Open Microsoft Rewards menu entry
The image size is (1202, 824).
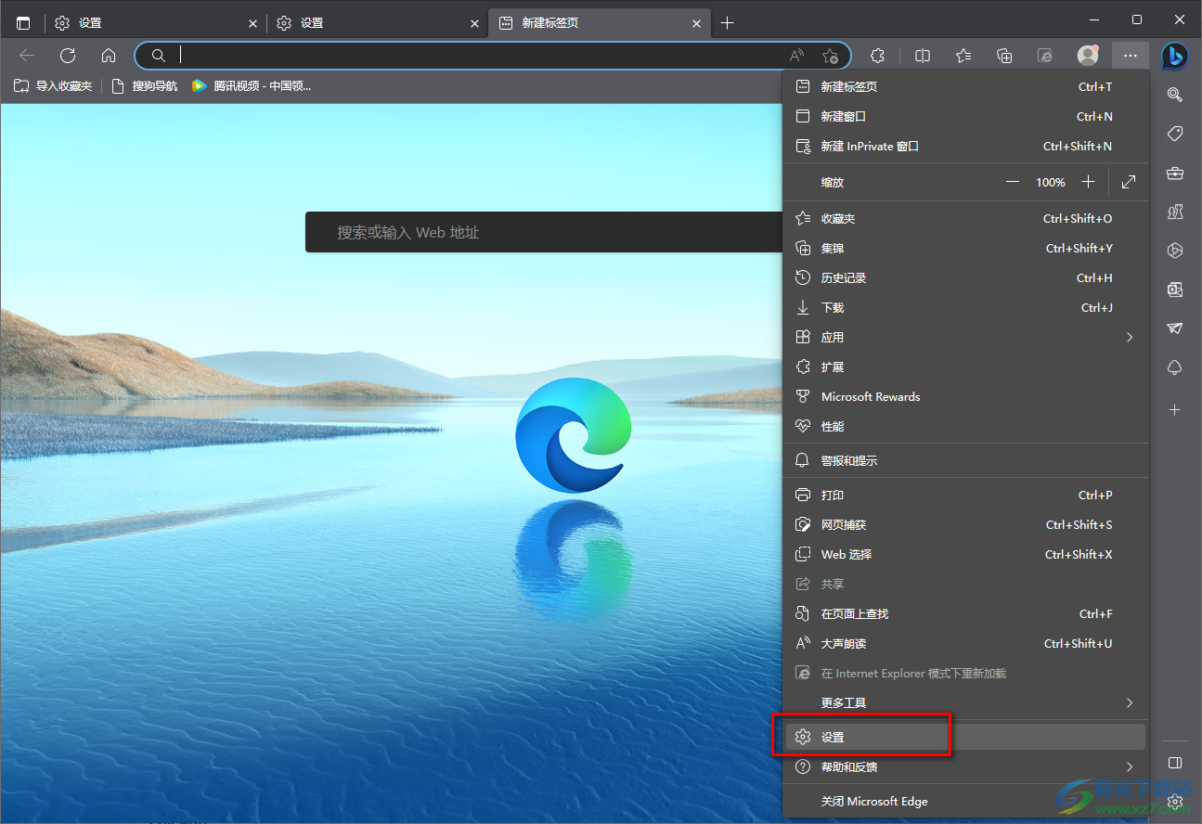965,396
